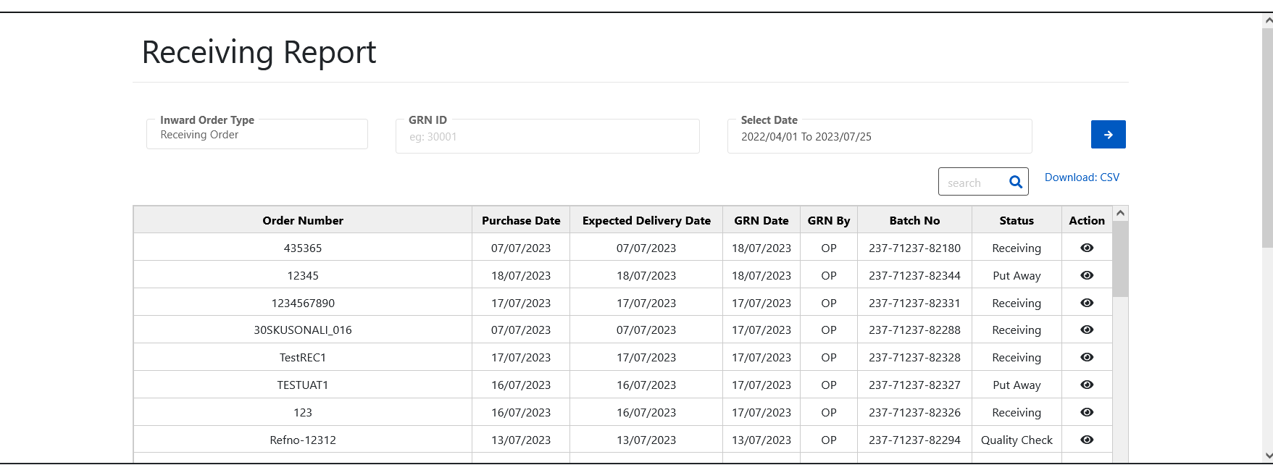Open view icon for order 123
Viewport: 1273px width, 465px height.
click(1086, 412)
